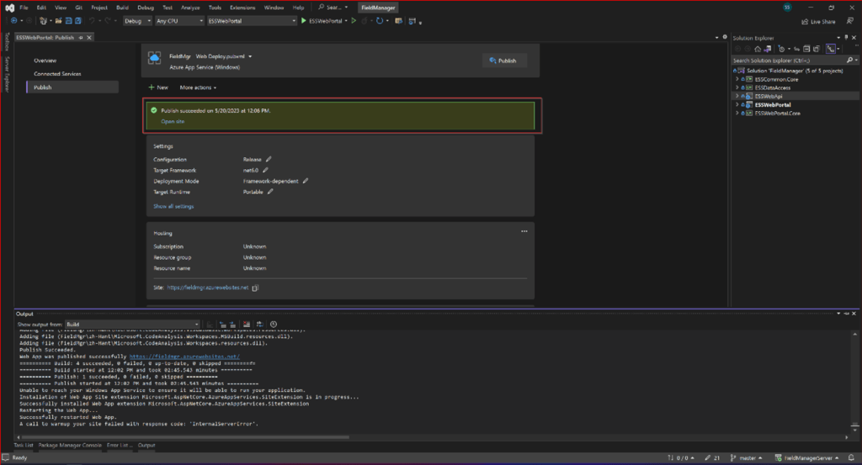Select the Overview side tab

[x=45, y=61]
